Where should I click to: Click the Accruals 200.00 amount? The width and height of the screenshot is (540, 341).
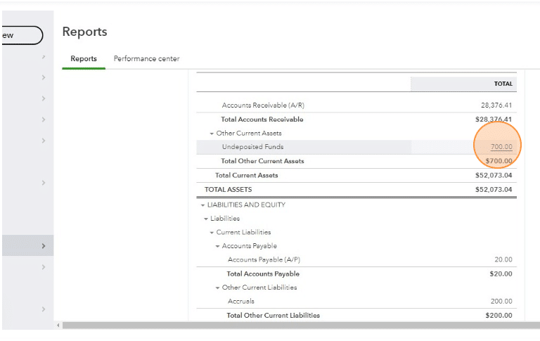point(501,301)
